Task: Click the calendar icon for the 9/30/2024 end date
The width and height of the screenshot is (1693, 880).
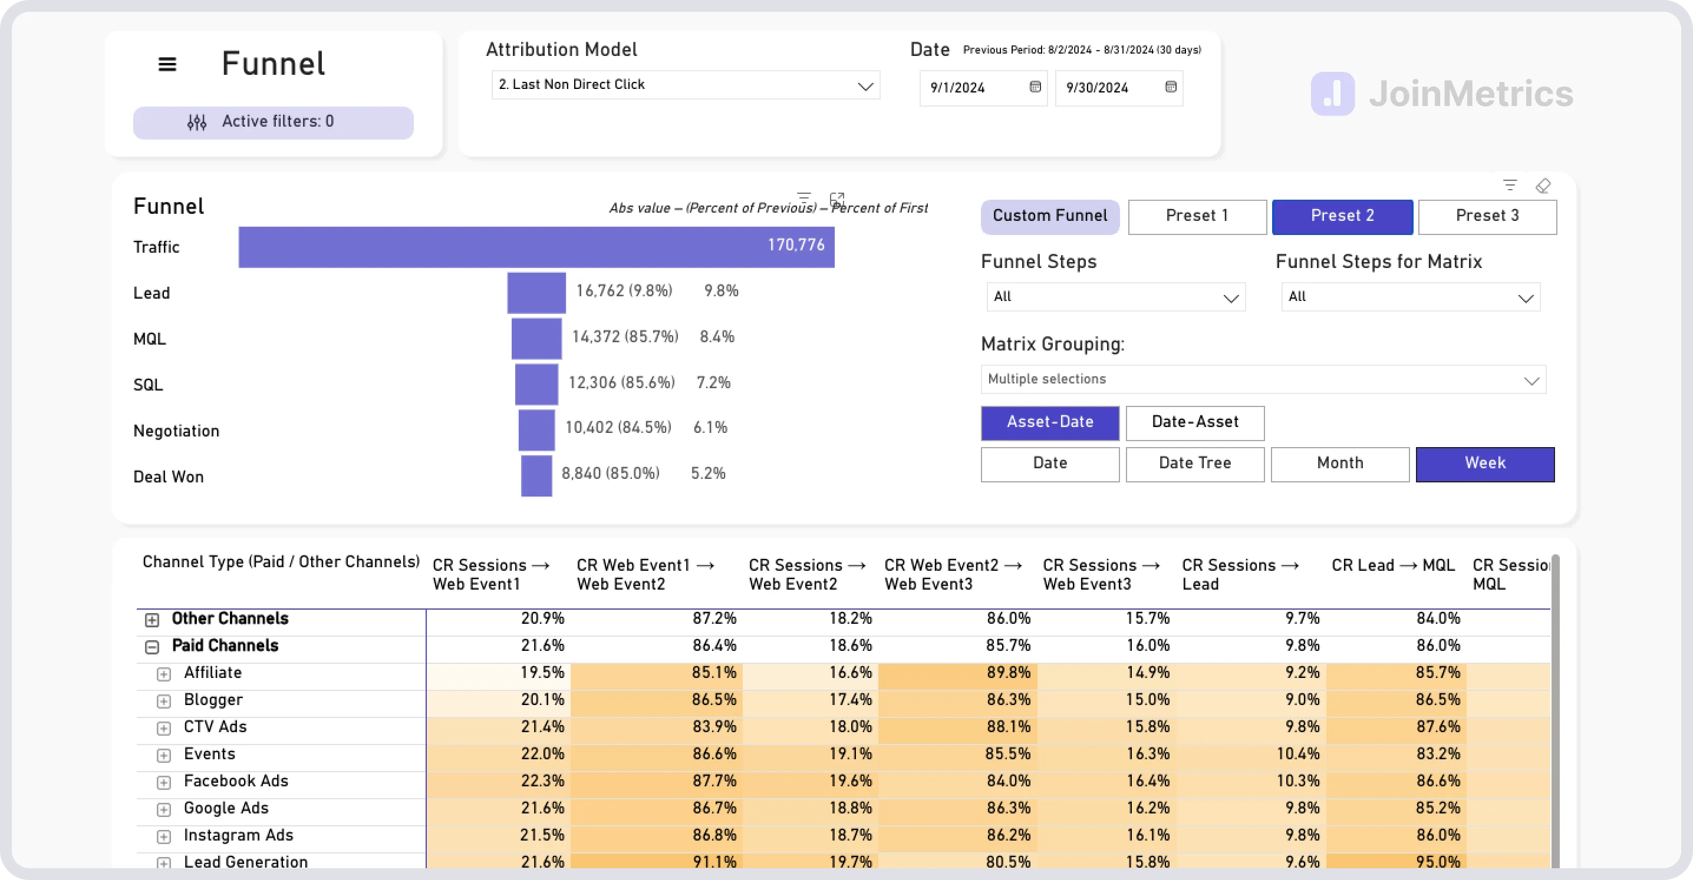Action: pos(1171,87)
